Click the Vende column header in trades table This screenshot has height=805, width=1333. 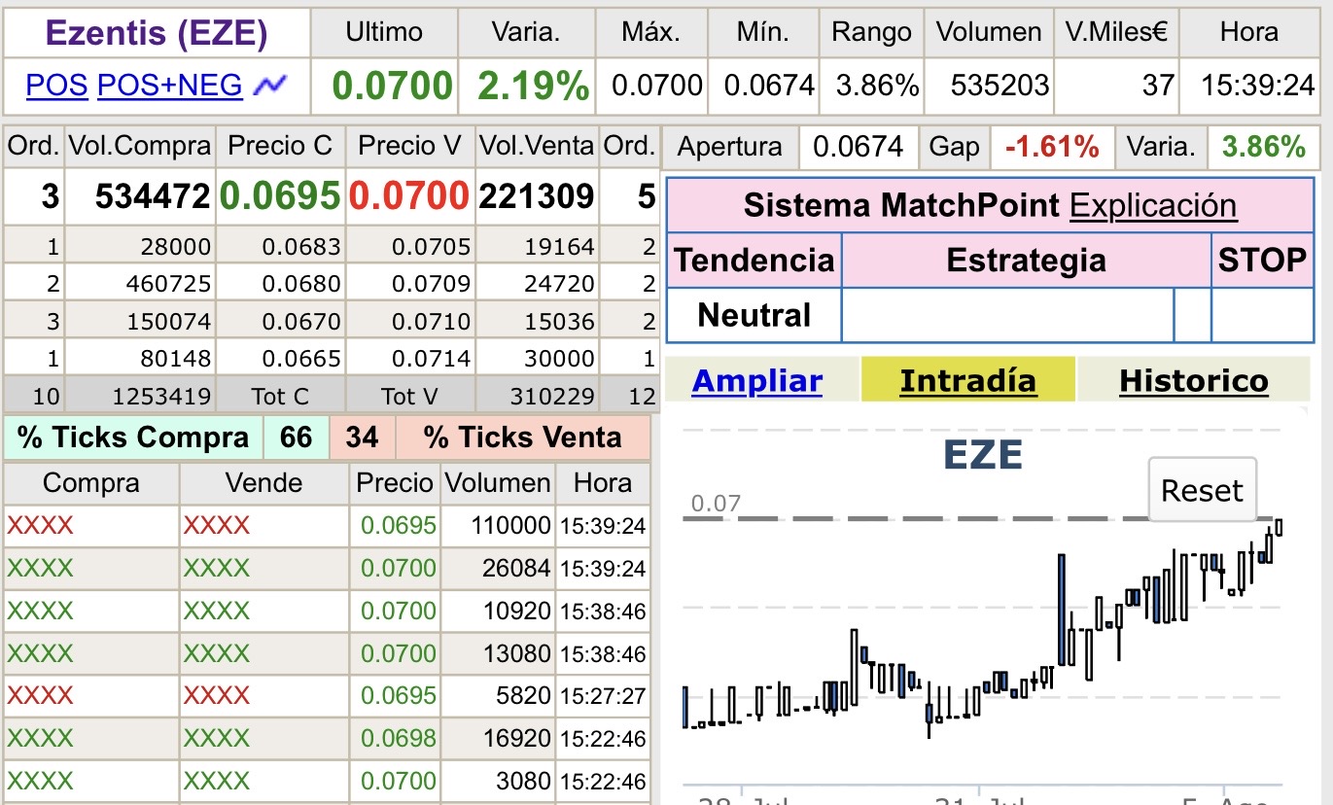click(263, 483)
